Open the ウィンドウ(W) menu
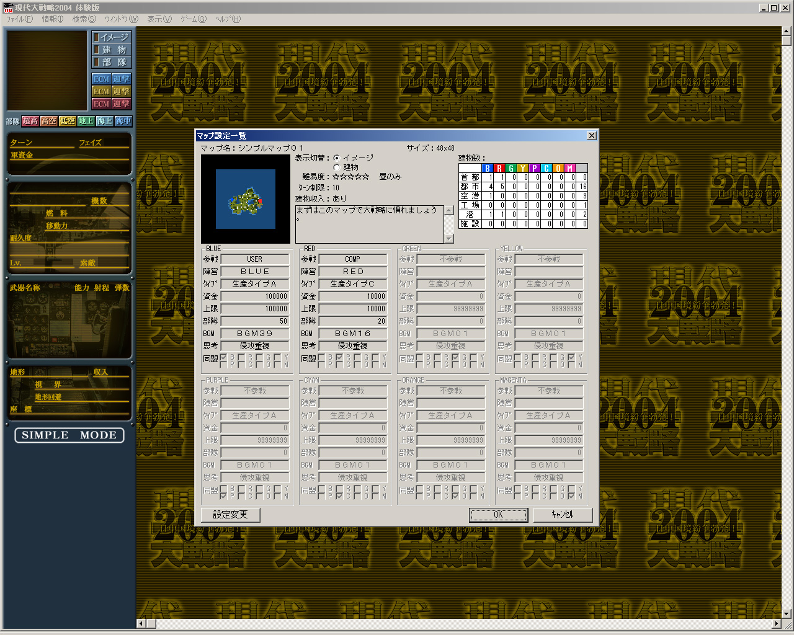This screenshot has height=635, width=794. tap(122, 19)
